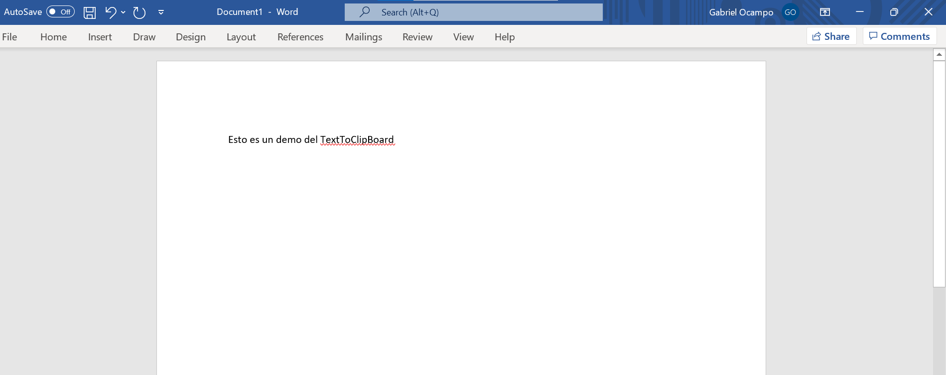Click into the Search (Alt+Q) box

[474, 12]
